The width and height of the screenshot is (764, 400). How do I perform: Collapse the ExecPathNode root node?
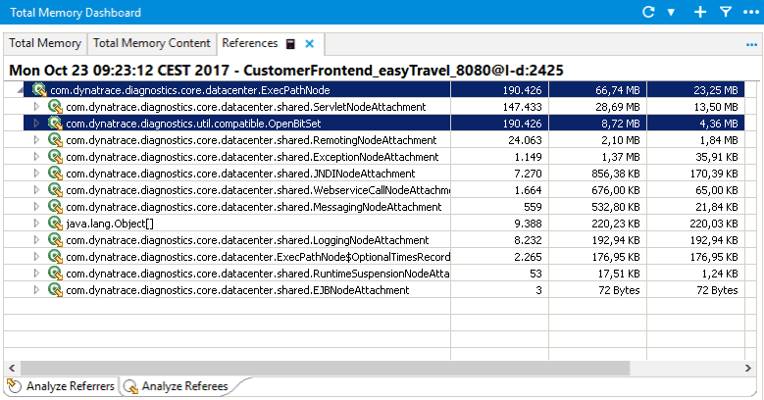click(20, 90)
